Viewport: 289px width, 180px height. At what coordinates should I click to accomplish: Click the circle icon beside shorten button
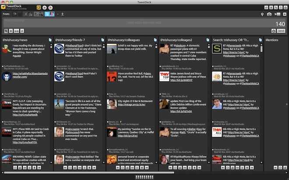point(11,31)
